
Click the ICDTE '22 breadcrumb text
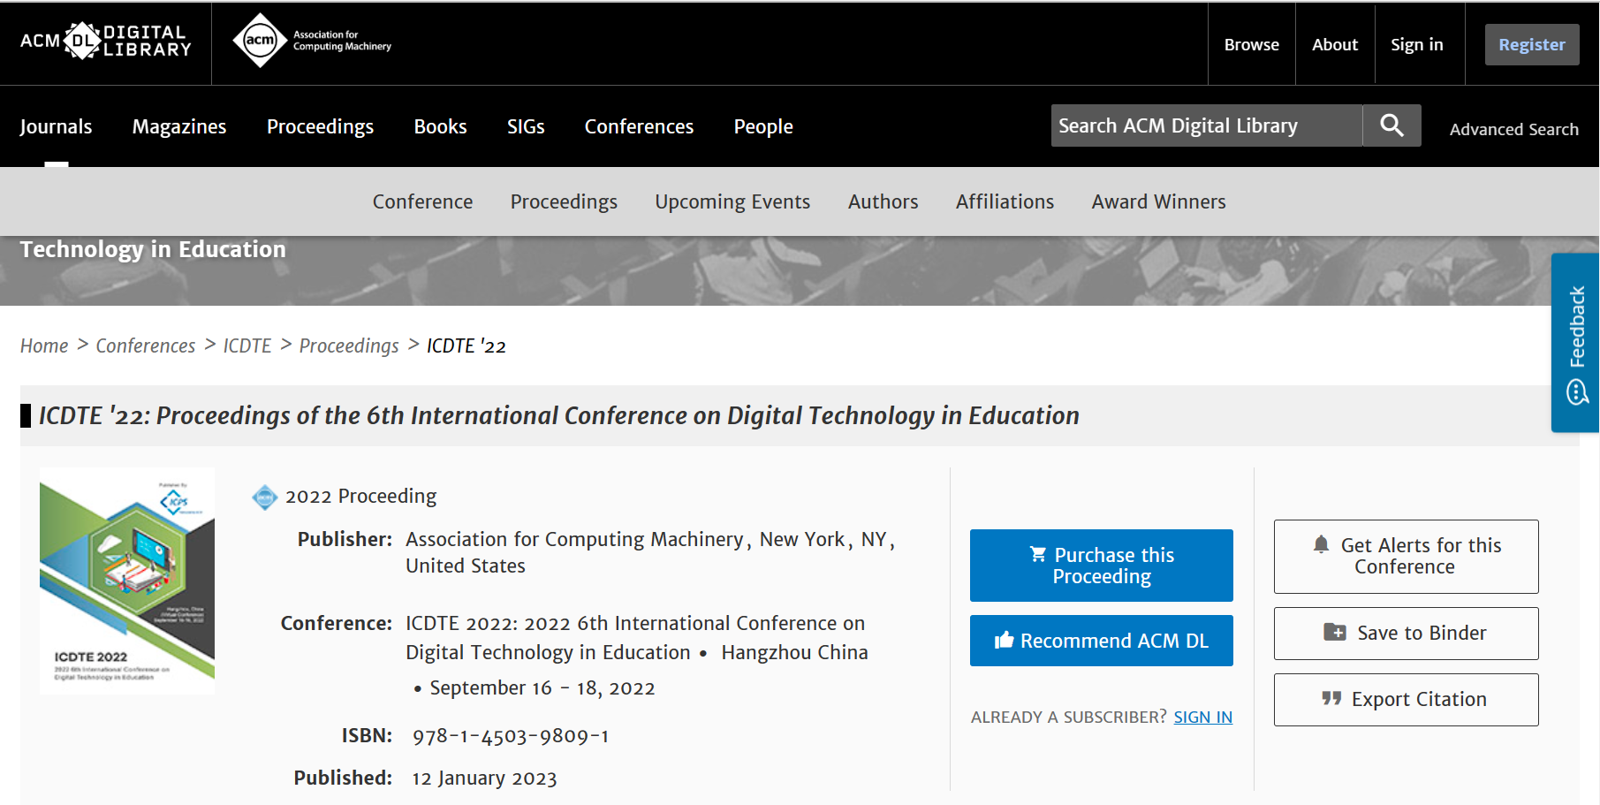tap(466, 346)
